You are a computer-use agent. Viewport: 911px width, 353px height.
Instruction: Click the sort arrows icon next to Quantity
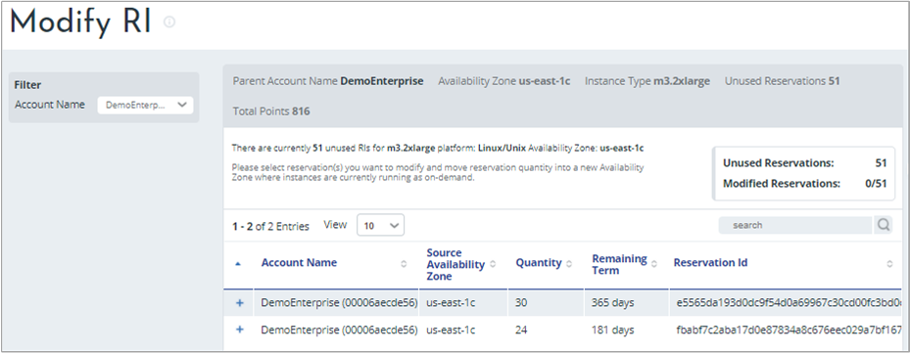click(569, 264)
